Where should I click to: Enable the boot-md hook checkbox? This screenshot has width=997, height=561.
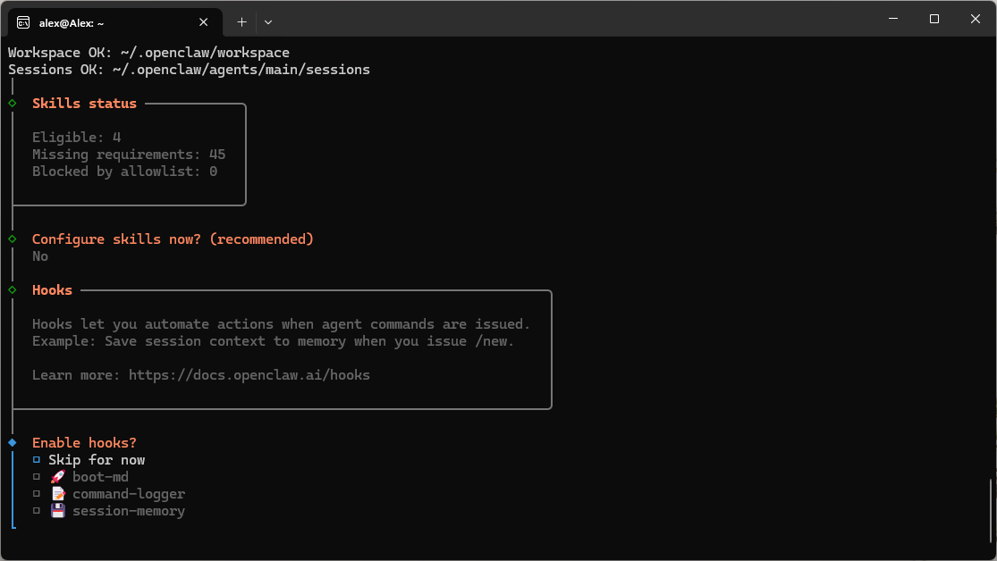(37, 477)
